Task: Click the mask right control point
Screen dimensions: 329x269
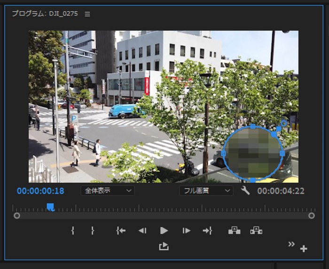Action: [282, 153]
